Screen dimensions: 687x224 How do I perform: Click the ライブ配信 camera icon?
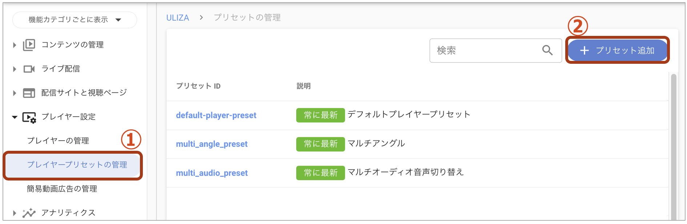29,69
